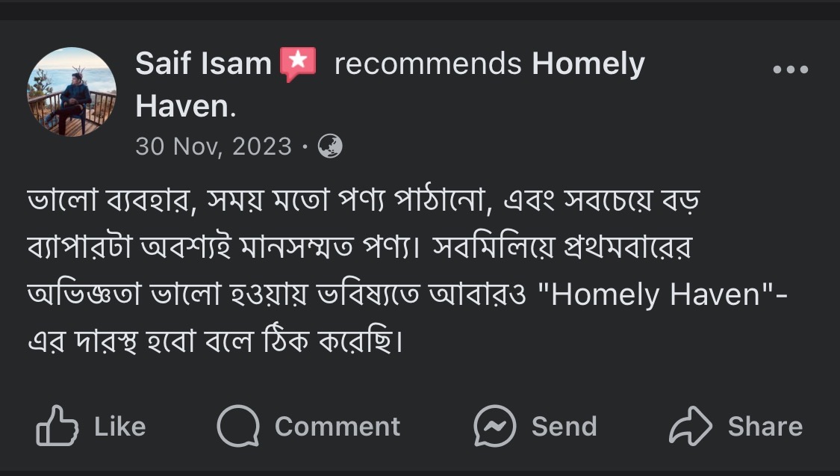840x476 pixels.
Task: Click the "Haven." text on second header line
Action: [186, 106]
